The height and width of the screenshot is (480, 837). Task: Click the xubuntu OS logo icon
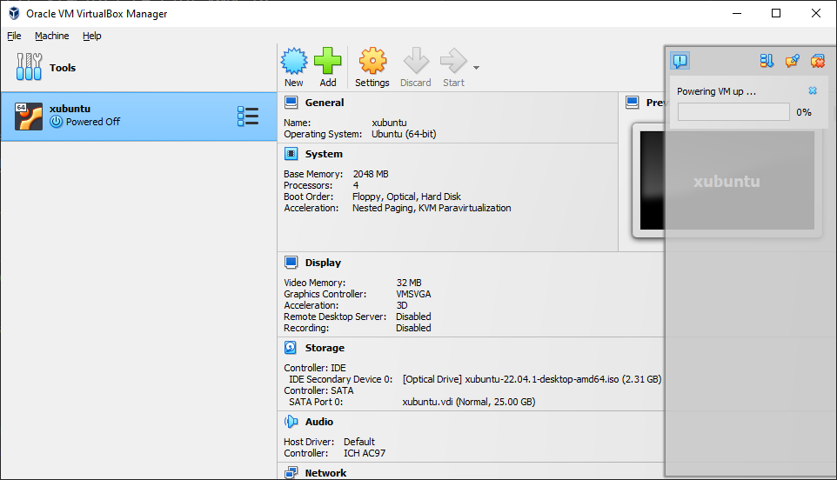(29, 117)
